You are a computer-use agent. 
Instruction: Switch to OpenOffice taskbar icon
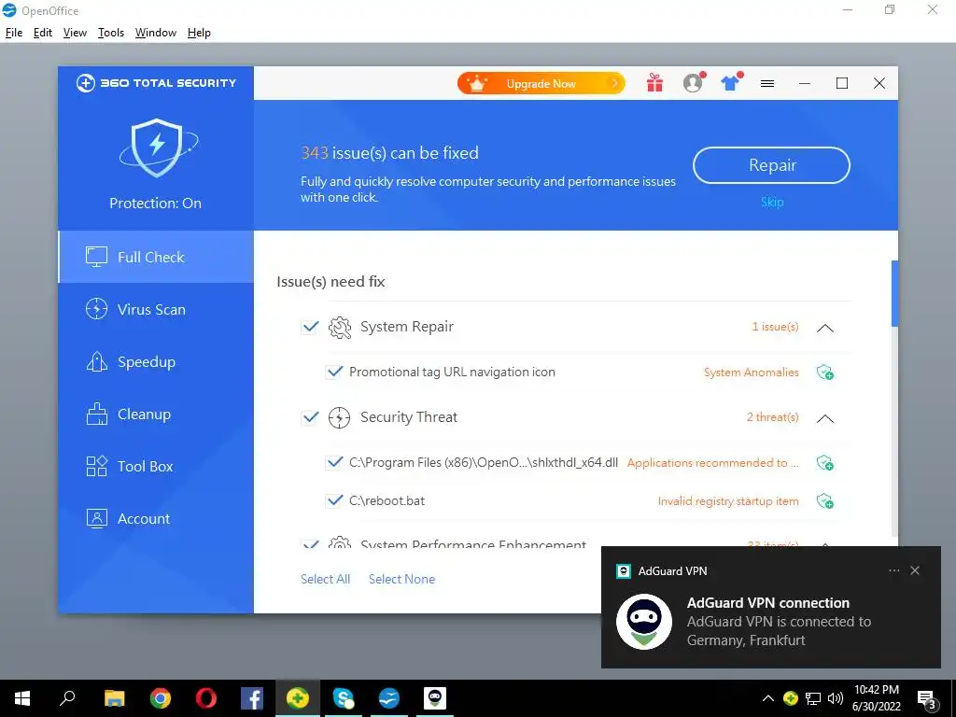389,698
